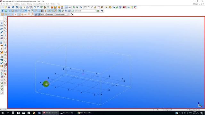Create a new model with the New icon

pos(2,7)
